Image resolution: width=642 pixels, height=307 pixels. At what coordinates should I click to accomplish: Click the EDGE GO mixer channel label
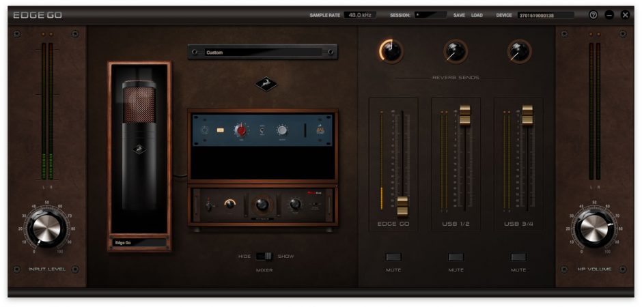click(393, 224)
